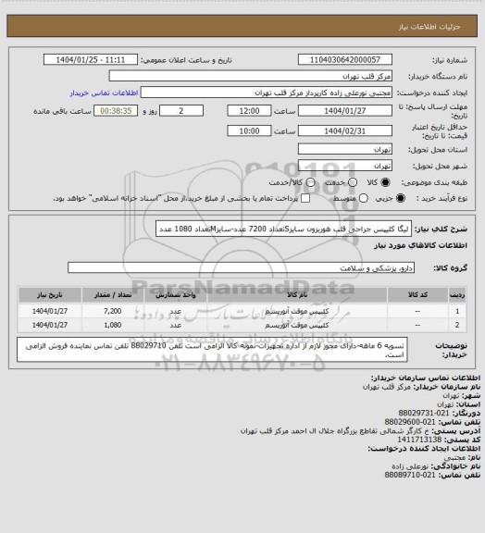The image size is (485, 533).
Task: Click the تعداد / مقدار column header
Action: point(113,295)
